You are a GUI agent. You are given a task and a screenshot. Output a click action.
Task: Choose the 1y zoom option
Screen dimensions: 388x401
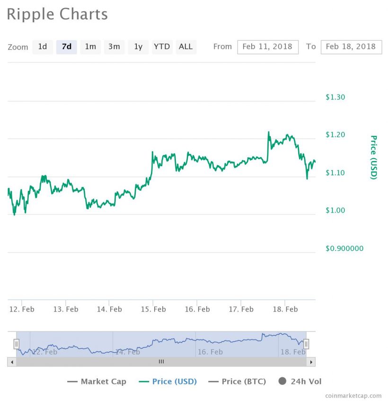pos(138,47)
